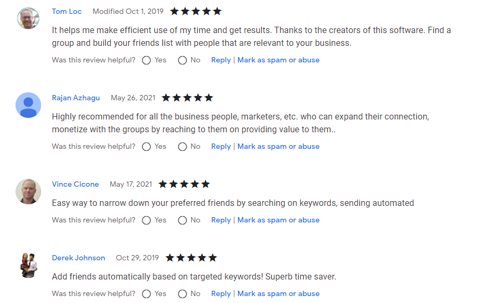Open the Rajan Azhagu reviewer name link
The height and width of the screenshot is (303, 481).
pos(76,98)
